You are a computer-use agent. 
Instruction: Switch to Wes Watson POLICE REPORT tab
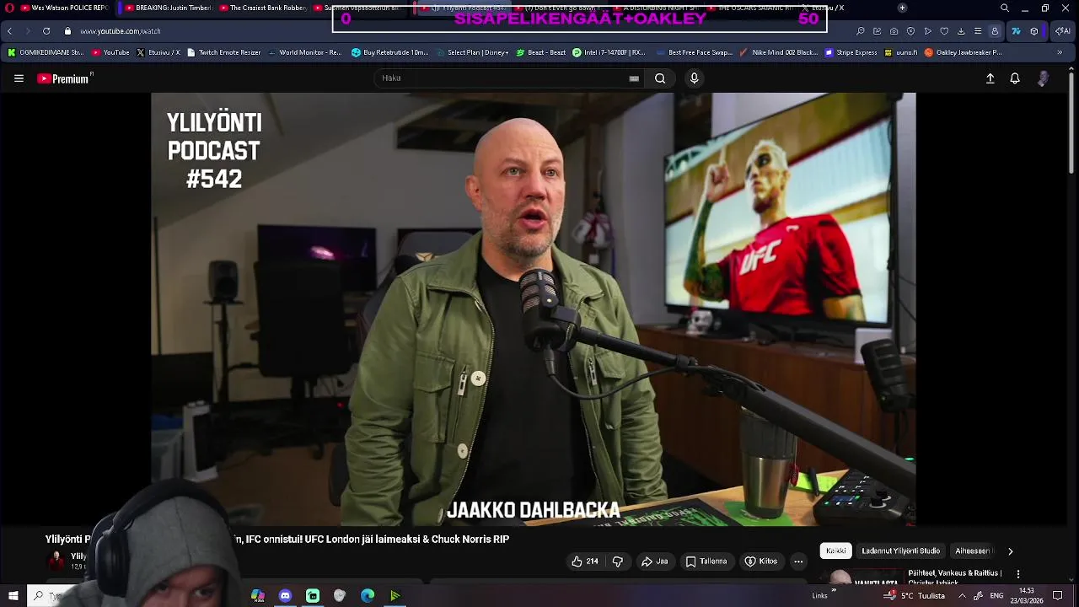point(63,8)
